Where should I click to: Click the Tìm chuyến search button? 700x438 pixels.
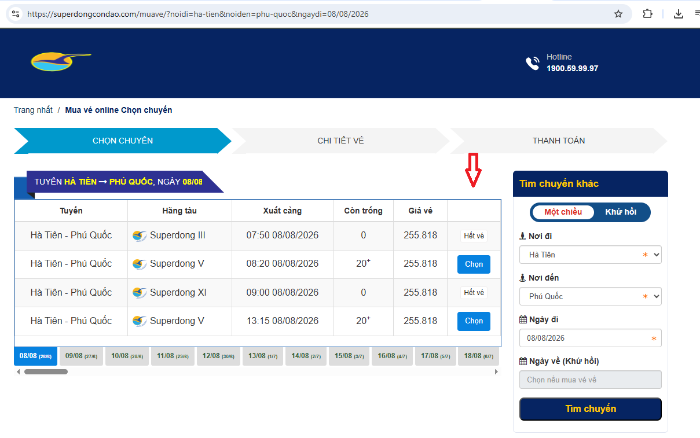(x=591, y=409)
